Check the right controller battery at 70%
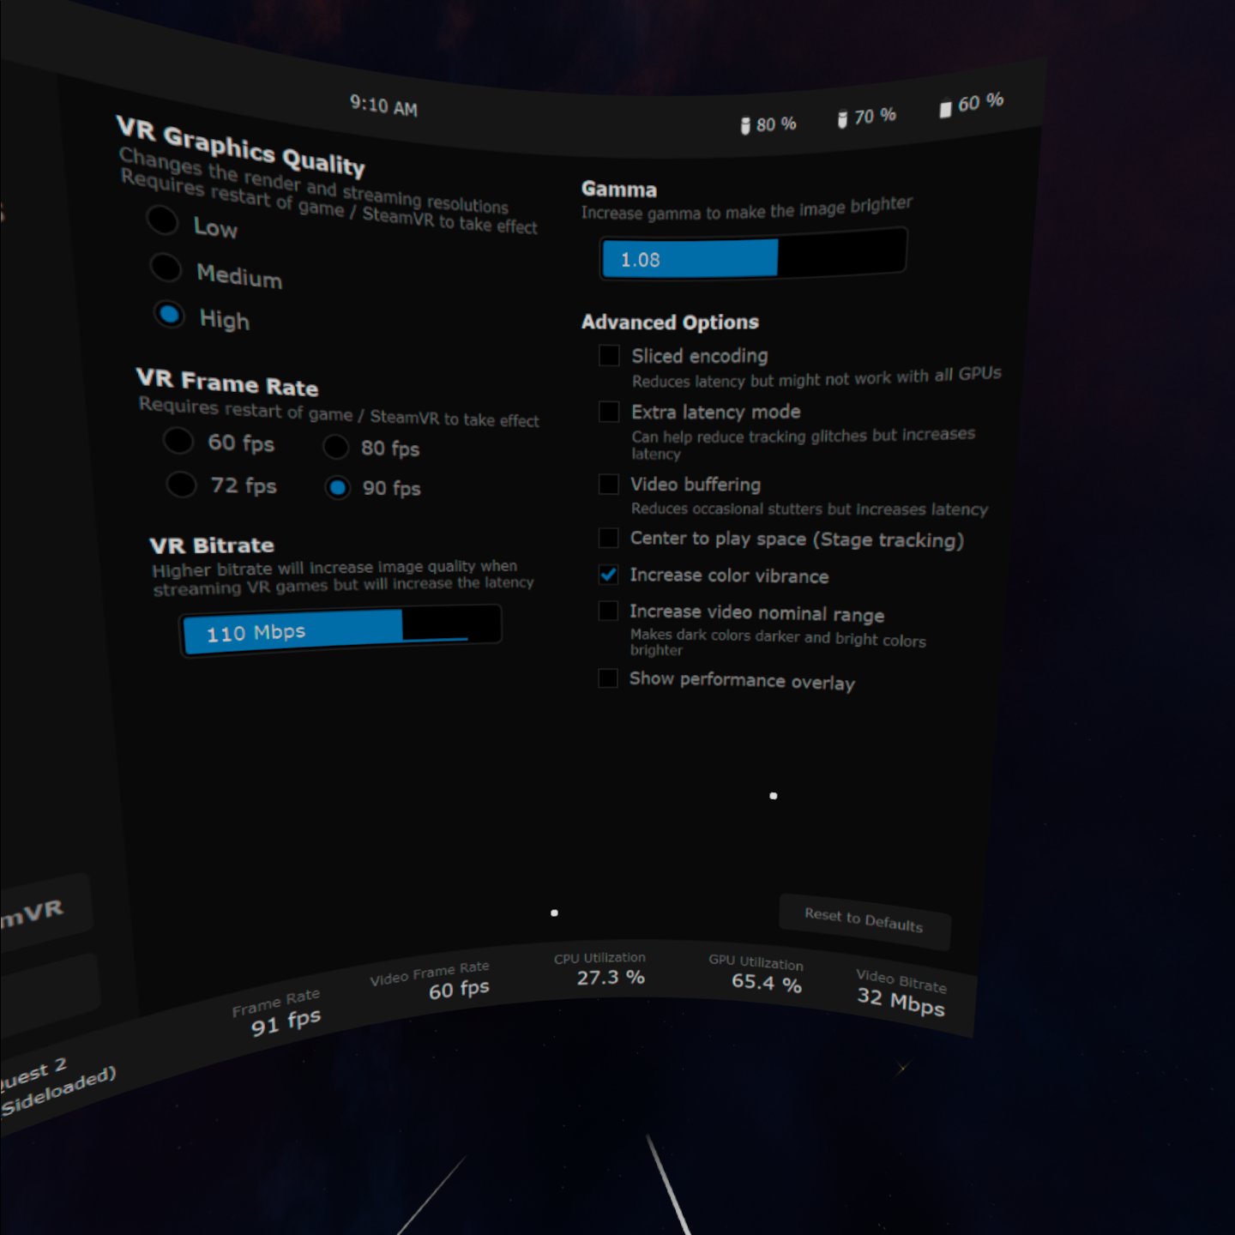Viewport: 1235px width, 1235px height. pyautogui.click(x=863, y=117)
